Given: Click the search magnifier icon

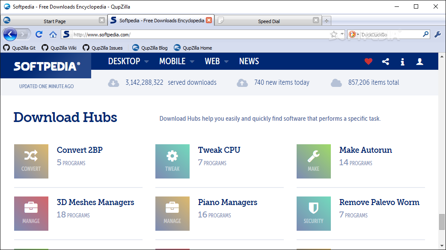Looking at the screenshot, I should click(425, 34).
